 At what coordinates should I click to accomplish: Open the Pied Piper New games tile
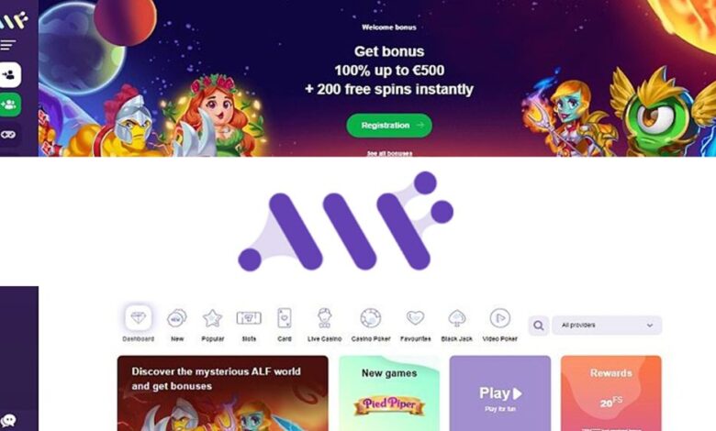tap(389, 393)
